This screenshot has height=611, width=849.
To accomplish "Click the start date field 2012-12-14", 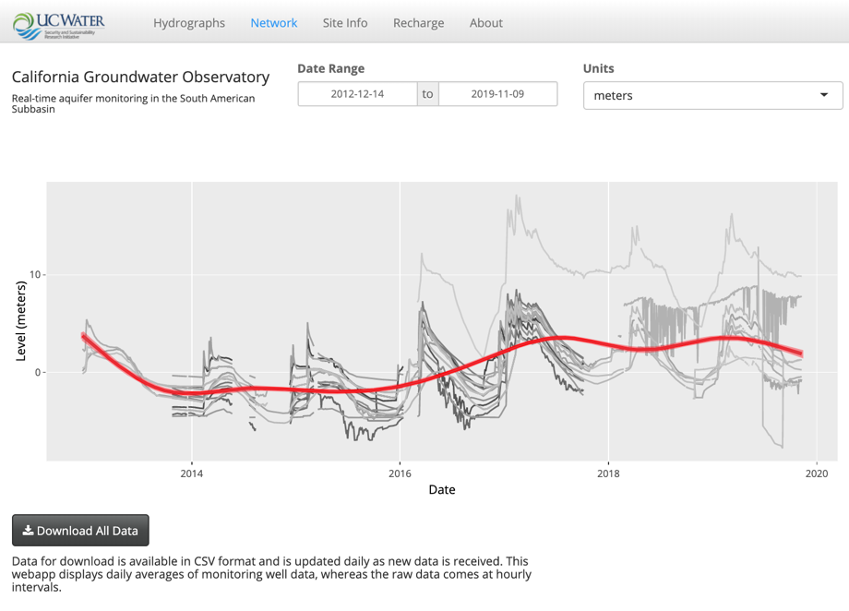I will tap(357, 94).
